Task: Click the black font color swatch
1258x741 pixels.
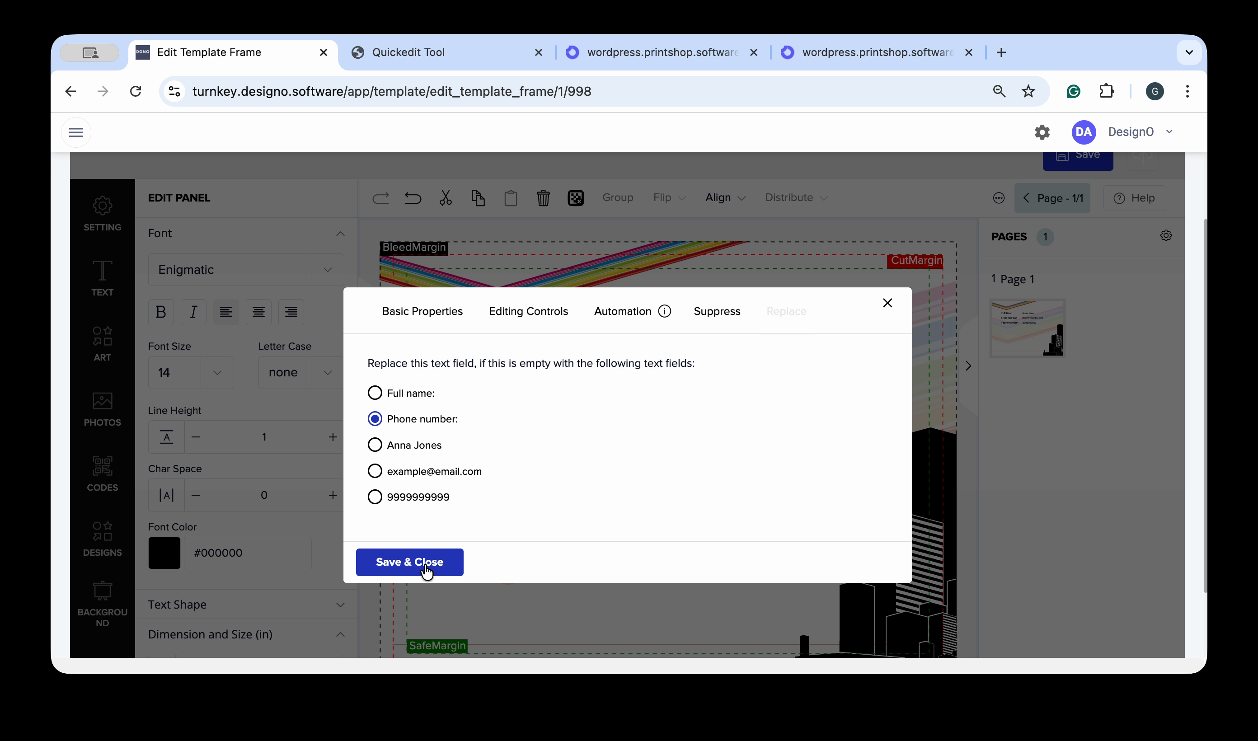Action: [x=164, y=553]
